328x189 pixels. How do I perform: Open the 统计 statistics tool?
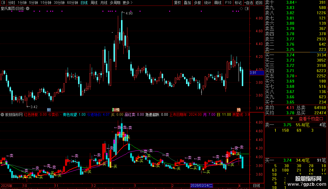(208, 3)
